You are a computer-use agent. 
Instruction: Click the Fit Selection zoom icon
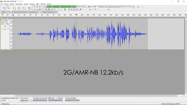[74, 9]
